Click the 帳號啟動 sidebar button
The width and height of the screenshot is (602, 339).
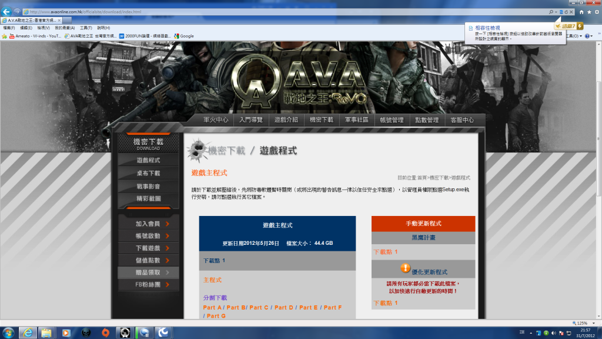tap(148, 236)
